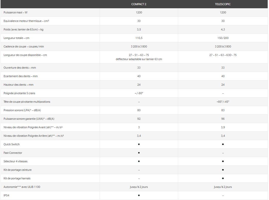Select the COMPACT 2 column header

(x=139, y=4)
